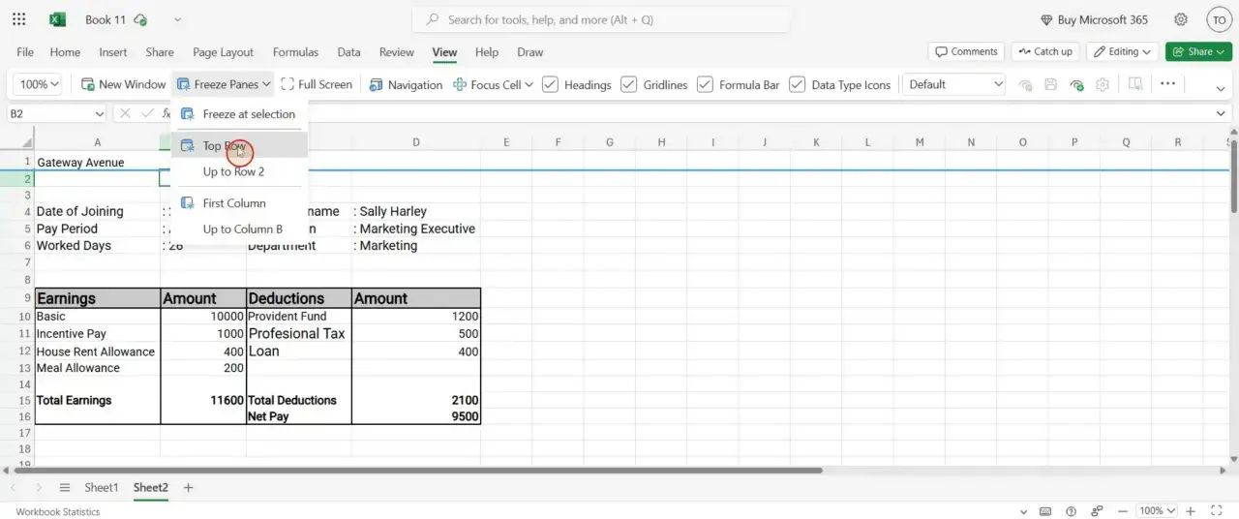Open the ribbon more options ellipsis
The image size is (1239, 519).
click(x=1167, y=84)
